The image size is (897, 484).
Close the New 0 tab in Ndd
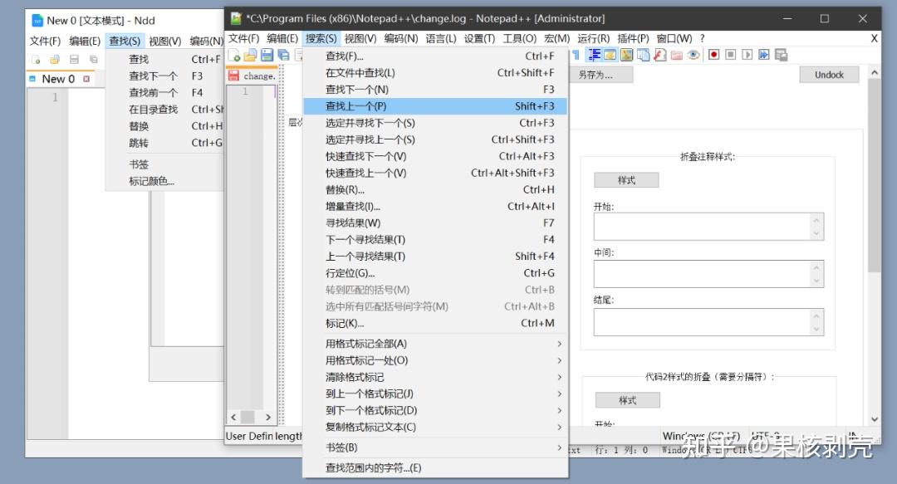pos(86,79)
